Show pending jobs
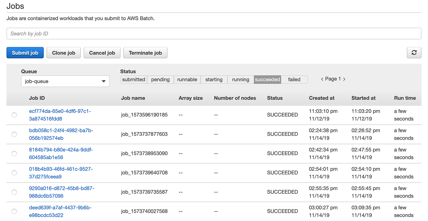 click(x=160, y=79)
